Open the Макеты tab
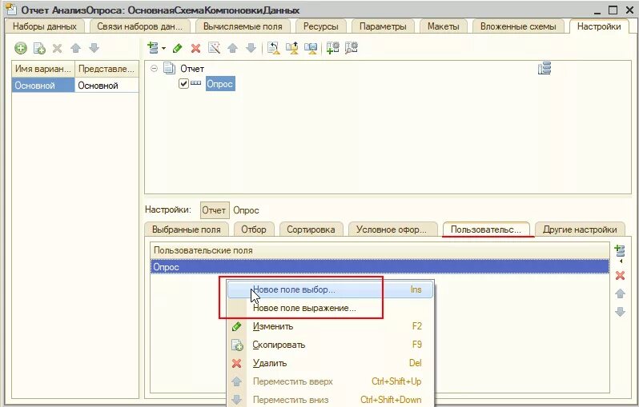This screenshot has height=407, width=639. (444, 26)
